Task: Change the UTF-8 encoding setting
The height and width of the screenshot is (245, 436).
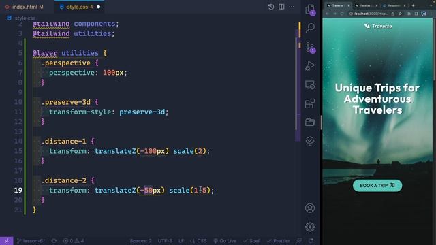Action: 165,241
